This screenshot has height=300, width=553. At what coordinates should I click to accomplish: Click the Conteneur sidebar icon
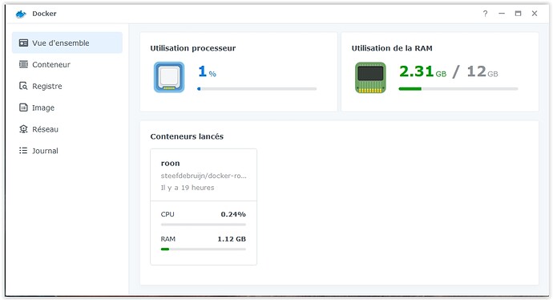(x=23, y=64)
